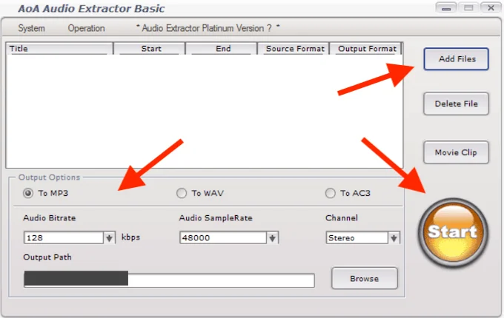Maximize the AoA Audio Extractor window
This screenshot has height=318, width=504.
tap(468, 7)
